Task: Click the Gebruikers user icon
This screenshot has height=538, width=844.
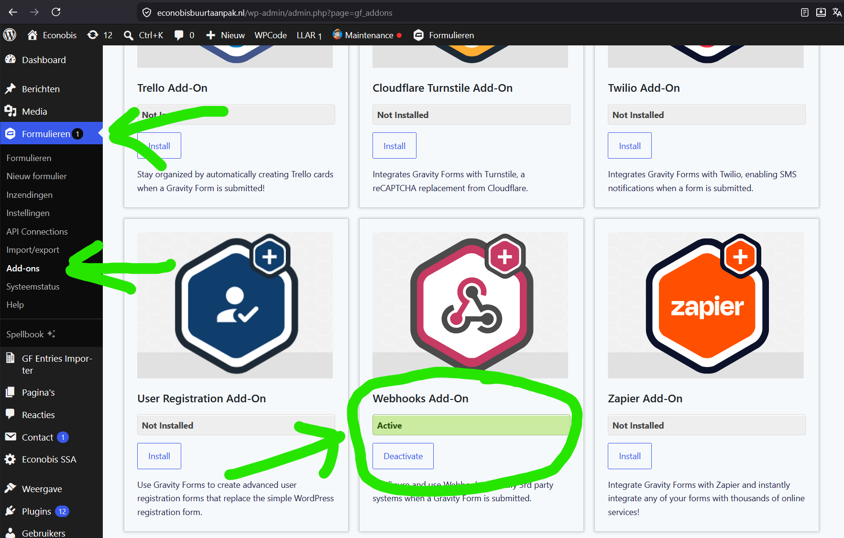Action: click(11, 533)
